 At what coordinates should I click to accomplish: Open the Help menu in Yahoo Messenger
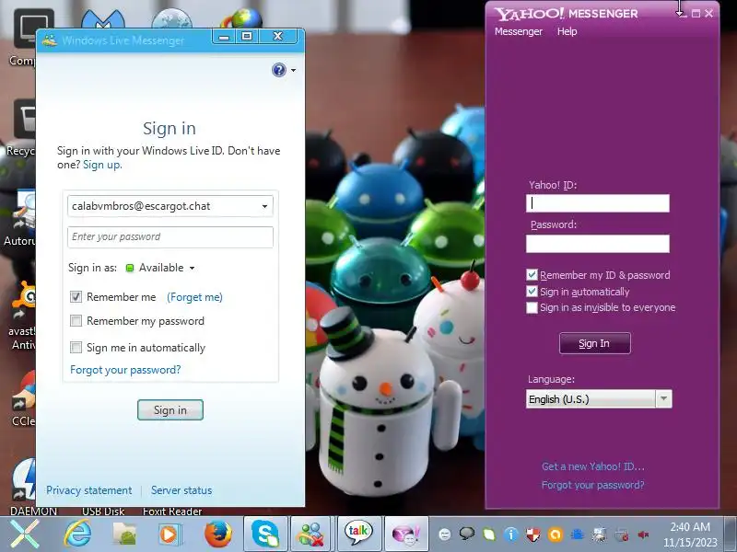567,31
